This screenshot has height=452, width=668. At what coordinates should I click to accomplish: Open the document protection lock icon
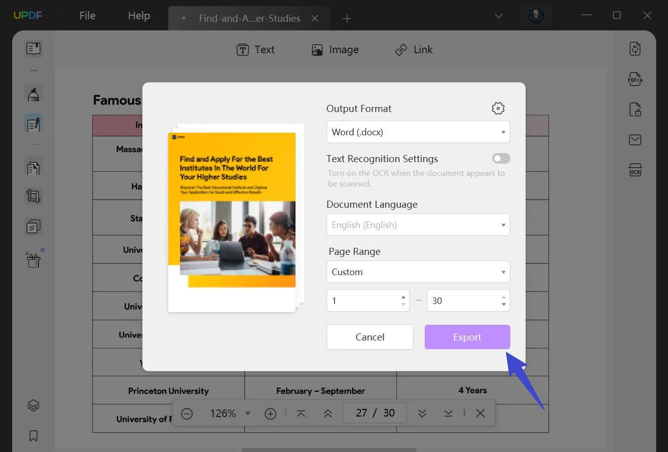[x=635, y=109]
